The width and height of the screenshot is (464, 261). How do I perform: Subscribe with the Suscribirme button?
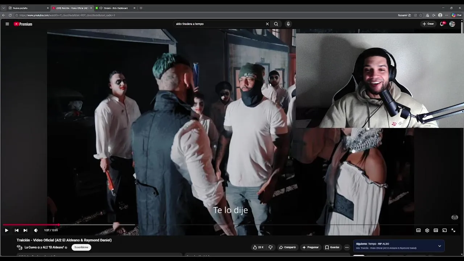(81, 247)
